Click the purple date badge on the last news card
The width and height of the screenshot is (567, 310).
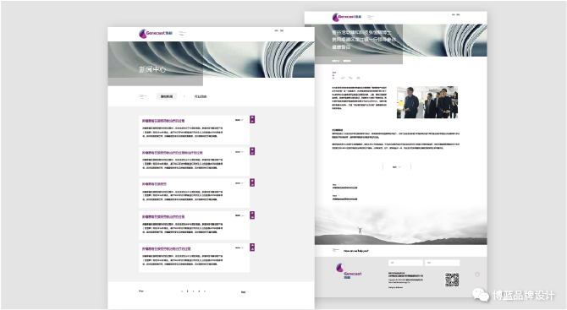(252, 247)
